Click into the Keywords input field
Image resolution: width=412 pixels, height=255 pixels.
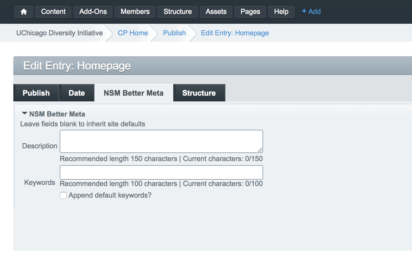[x=161, y=172]
